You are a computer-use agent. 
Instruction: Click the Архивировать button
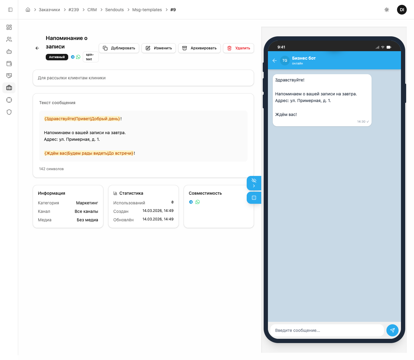[199, 48]
